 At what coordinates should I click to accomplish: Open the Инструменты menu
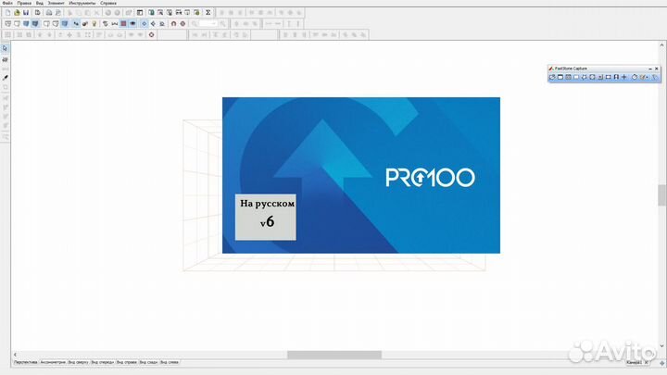pos(82,3)
